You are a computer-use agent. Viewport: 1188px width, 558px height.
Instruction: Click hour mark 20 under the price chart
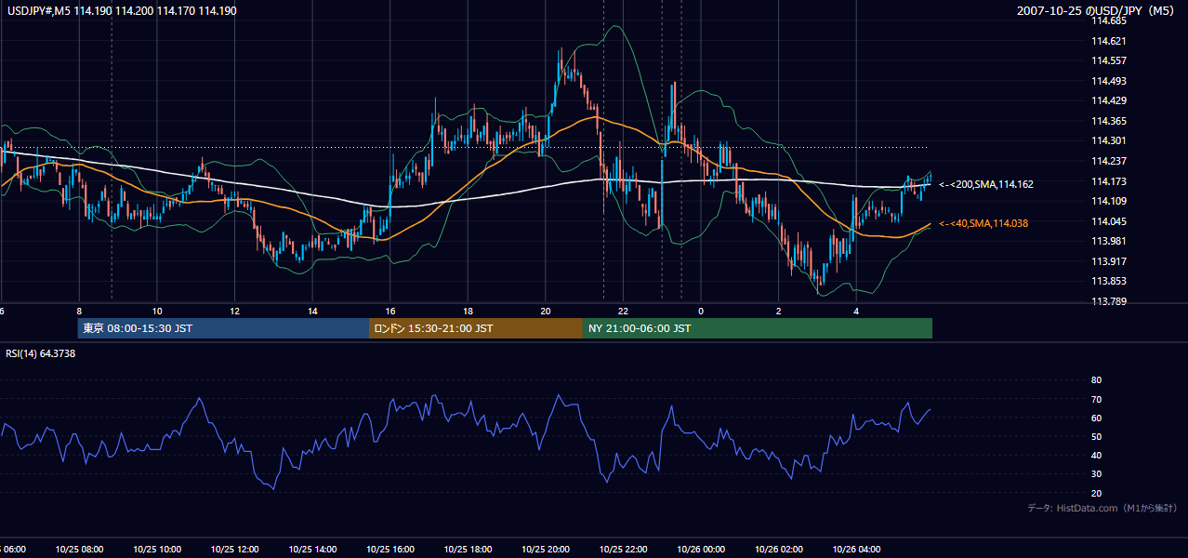(546, 311)
